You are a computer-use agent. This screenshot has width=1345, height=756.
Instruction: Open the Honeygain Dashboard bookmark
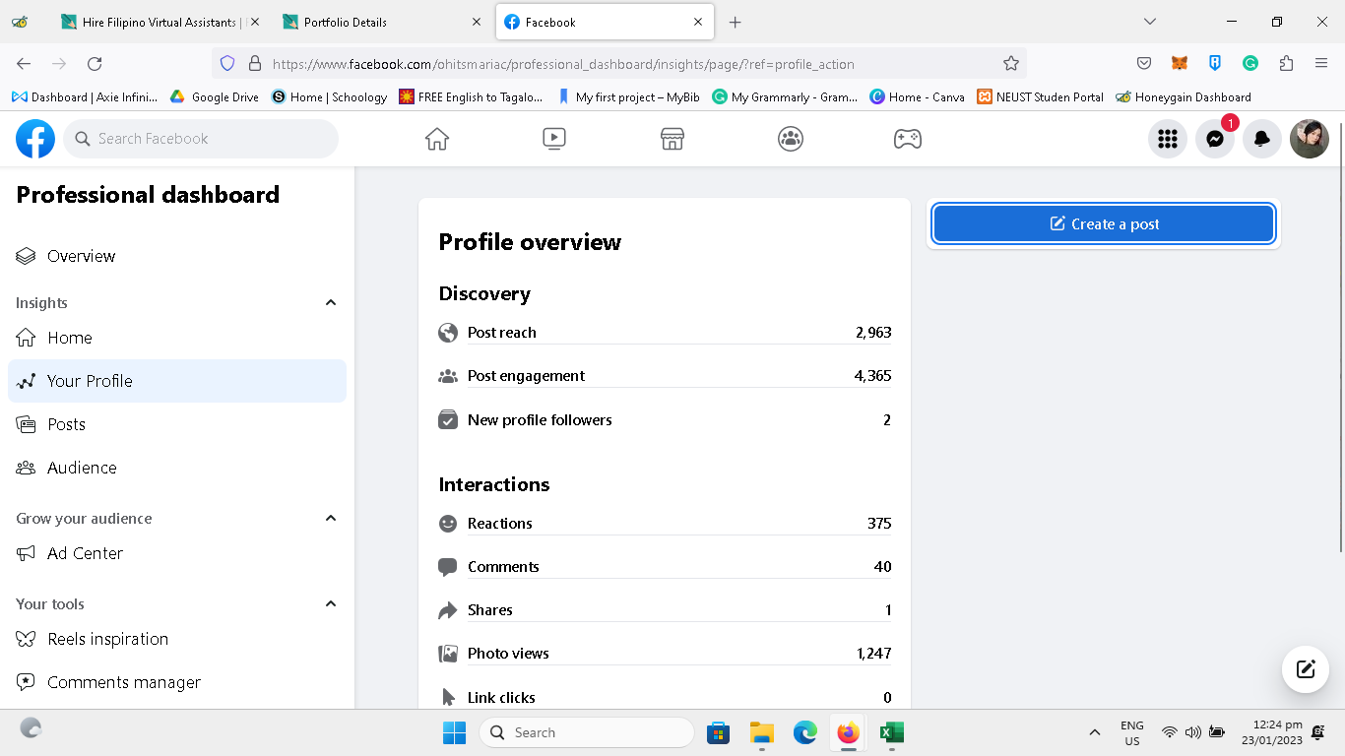click(1184, 97)
